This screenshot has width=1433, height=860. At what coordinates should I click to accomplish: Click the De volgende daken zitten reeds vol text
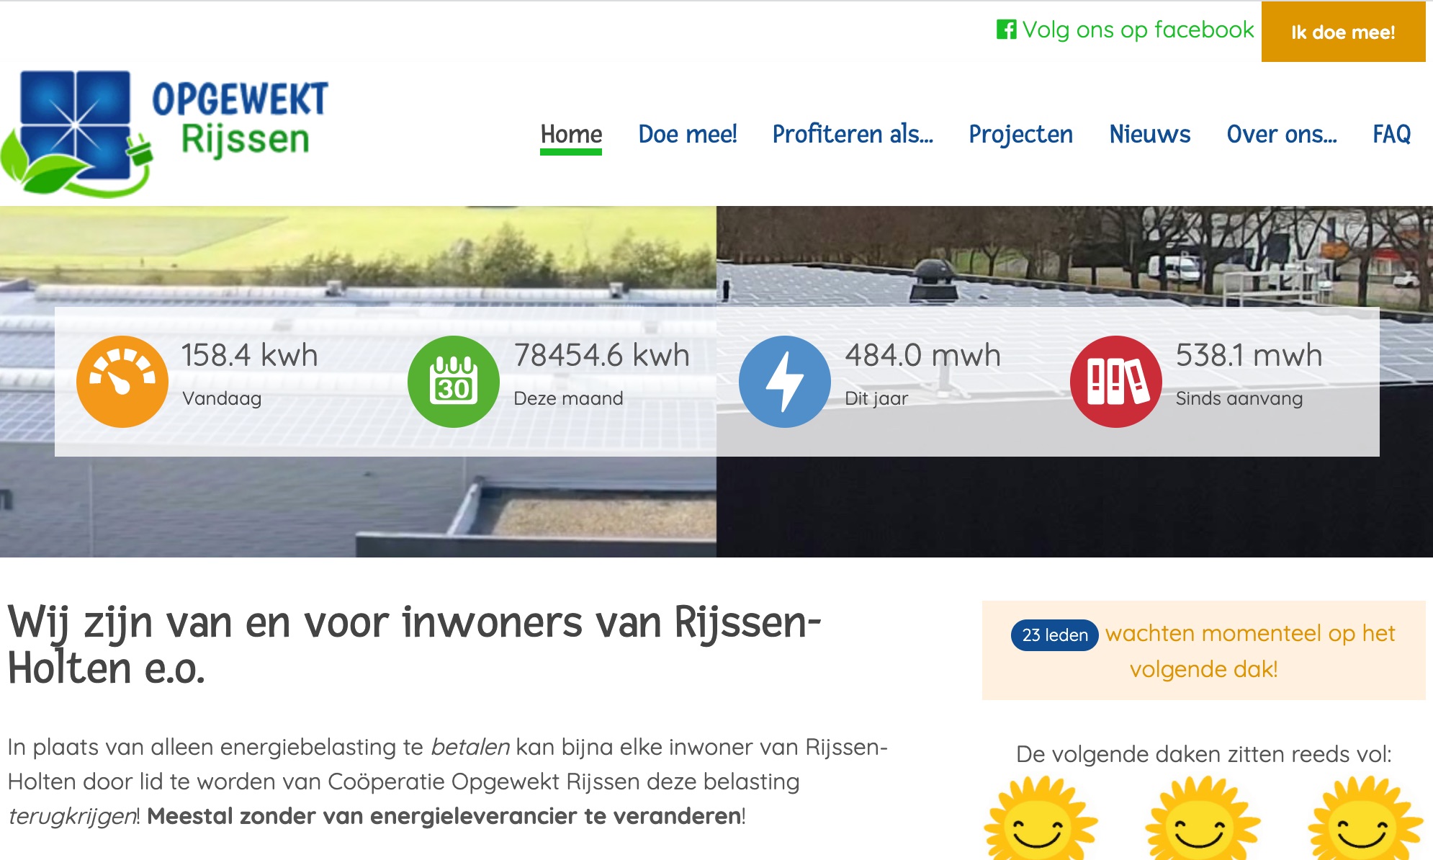coord(1204,754)
